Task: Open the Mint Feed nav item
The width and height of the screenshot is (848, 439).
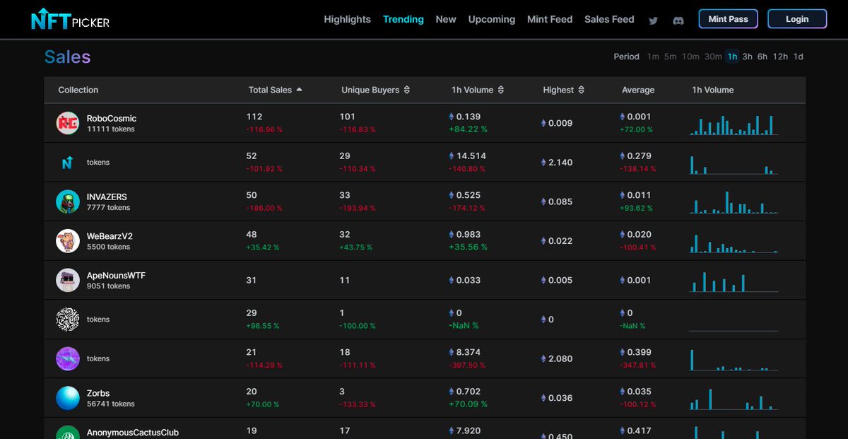Action: click(550, 19)
